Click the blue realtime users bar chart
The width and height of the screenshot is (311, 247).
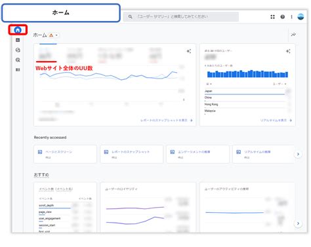247,74
